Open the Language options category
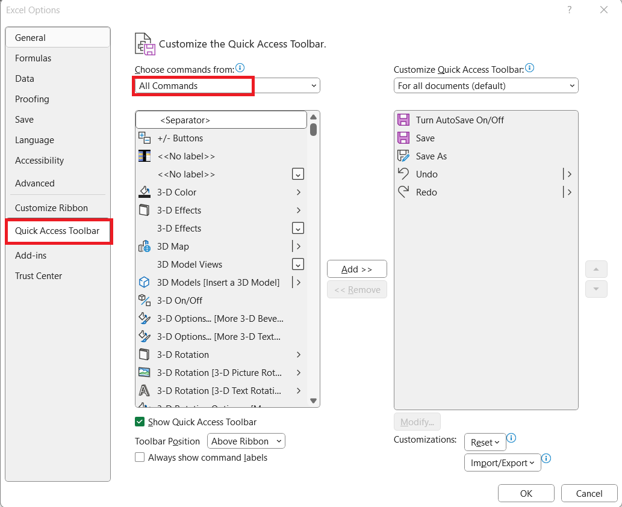Image resolution: width=622 pixels, height=507 pixels. (58, 140)
